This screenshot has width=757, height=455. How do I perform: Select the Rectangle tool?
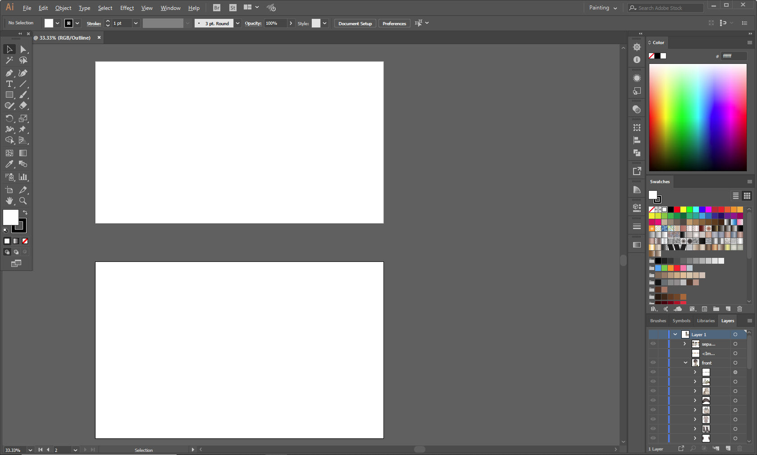click(x=9, y=95)
